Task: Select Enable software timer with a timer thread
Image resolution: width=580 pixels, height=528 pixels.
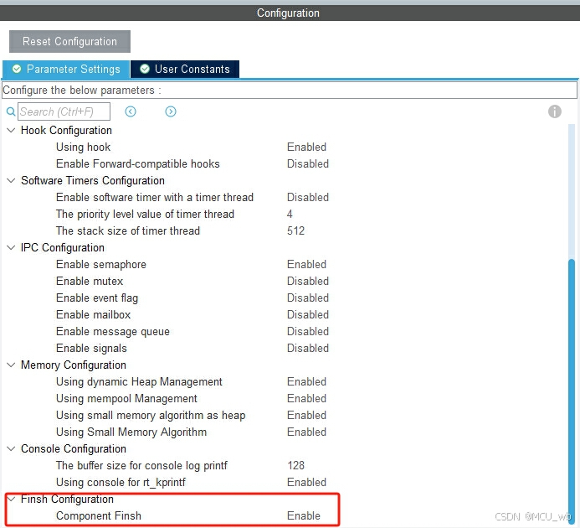Action: [155, 197]
